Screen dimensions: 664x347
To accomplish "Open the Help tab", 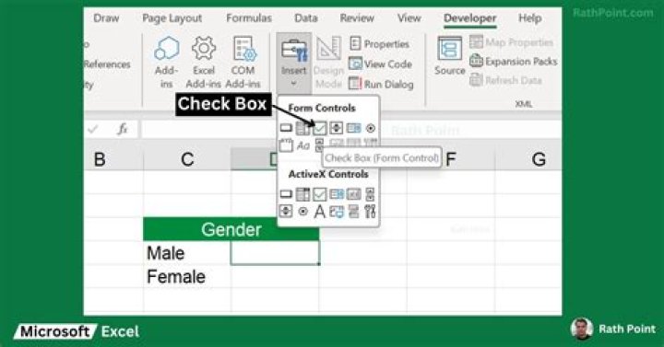I will 529,18.
